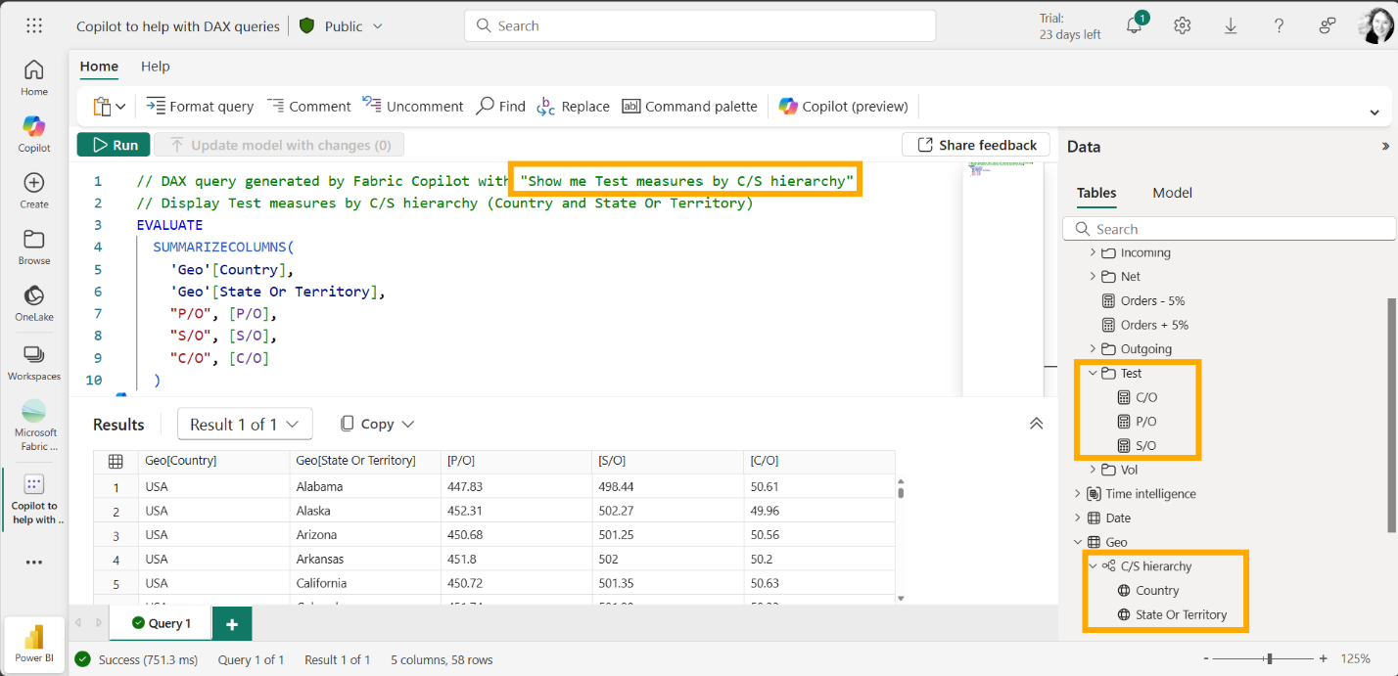Image resolution: width=1398 pixels, height=676 pixels.
Task: Click the green Run button
Action: point(114,145)
